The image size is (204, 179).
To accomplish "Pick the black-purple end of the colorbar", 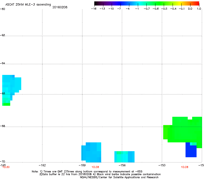I will (97, 4).
